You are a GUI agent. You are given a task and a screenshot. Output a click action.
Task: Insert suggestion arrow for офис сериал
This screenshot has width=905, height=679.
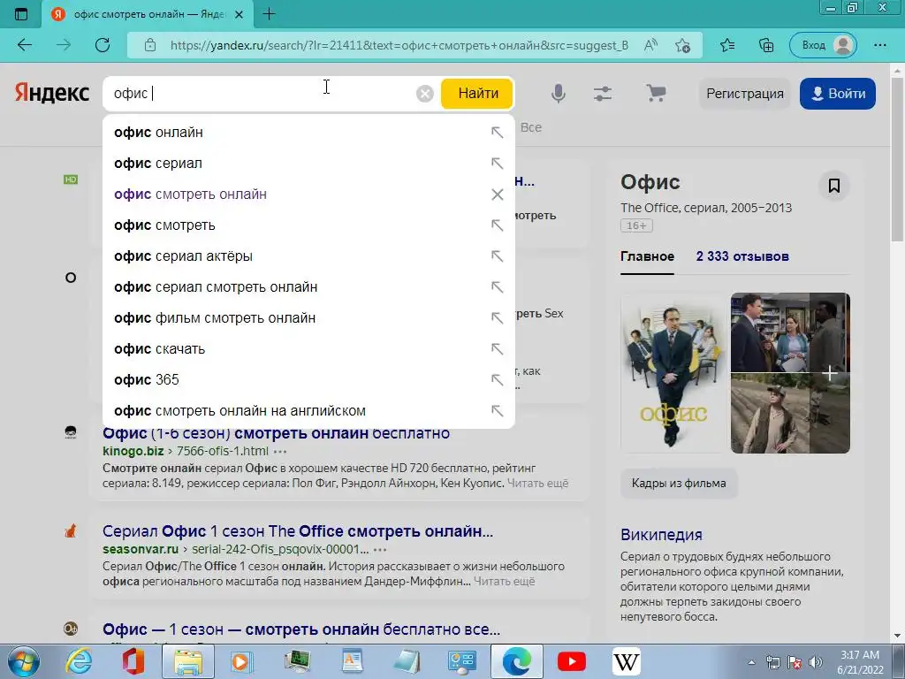click(497, 164)
